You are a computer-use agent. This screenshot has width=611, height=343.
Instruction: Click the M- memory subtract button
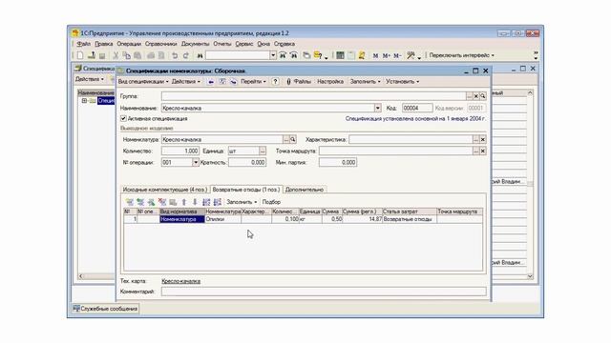(x=397, y=55)
